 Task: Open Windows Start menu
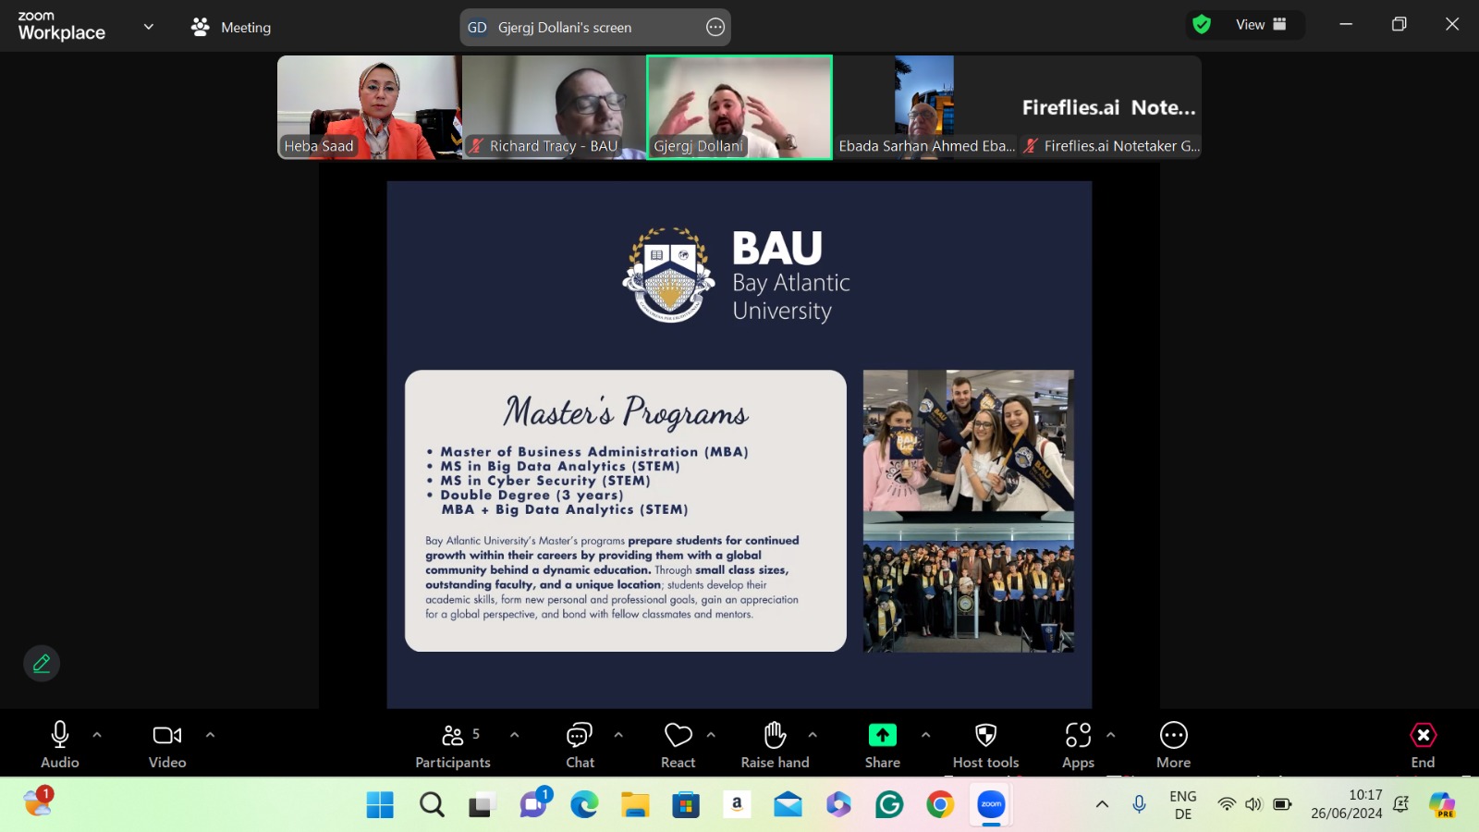[380, 804]
